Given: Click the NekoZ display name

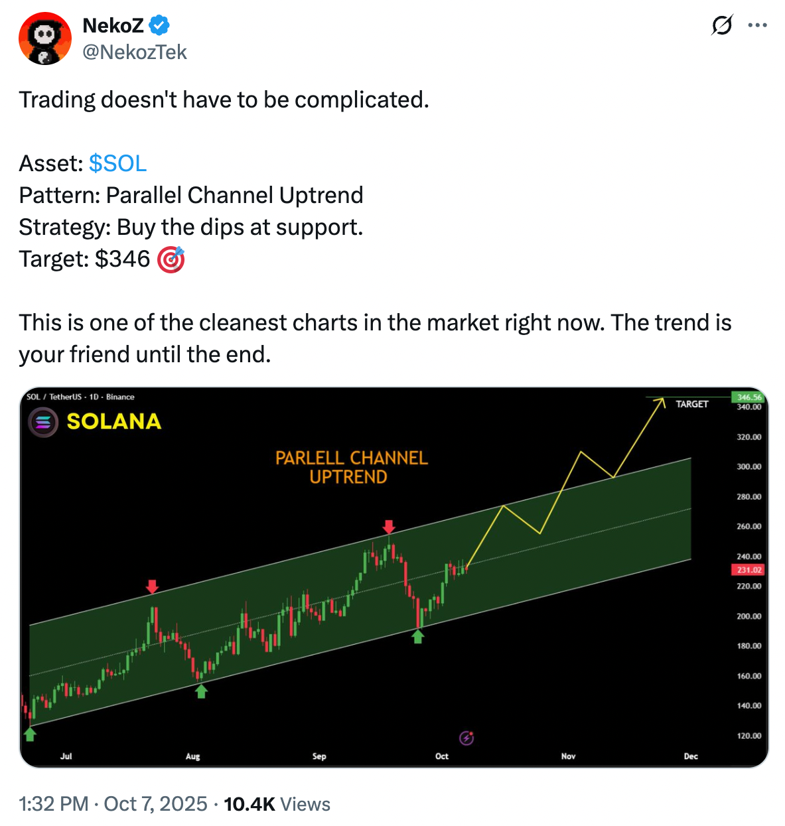Looking at the screenshot, I should click(x=113, y=26).
